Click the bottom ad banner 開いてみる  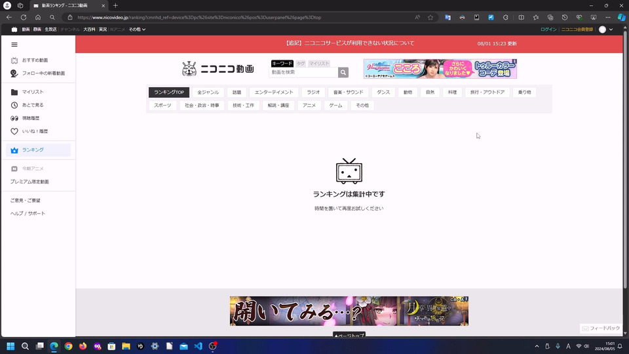[349, 311]
